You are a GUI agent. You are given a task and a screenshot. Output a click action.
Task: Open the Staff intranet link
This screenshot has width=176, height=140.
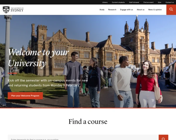(x=134, y=2)
